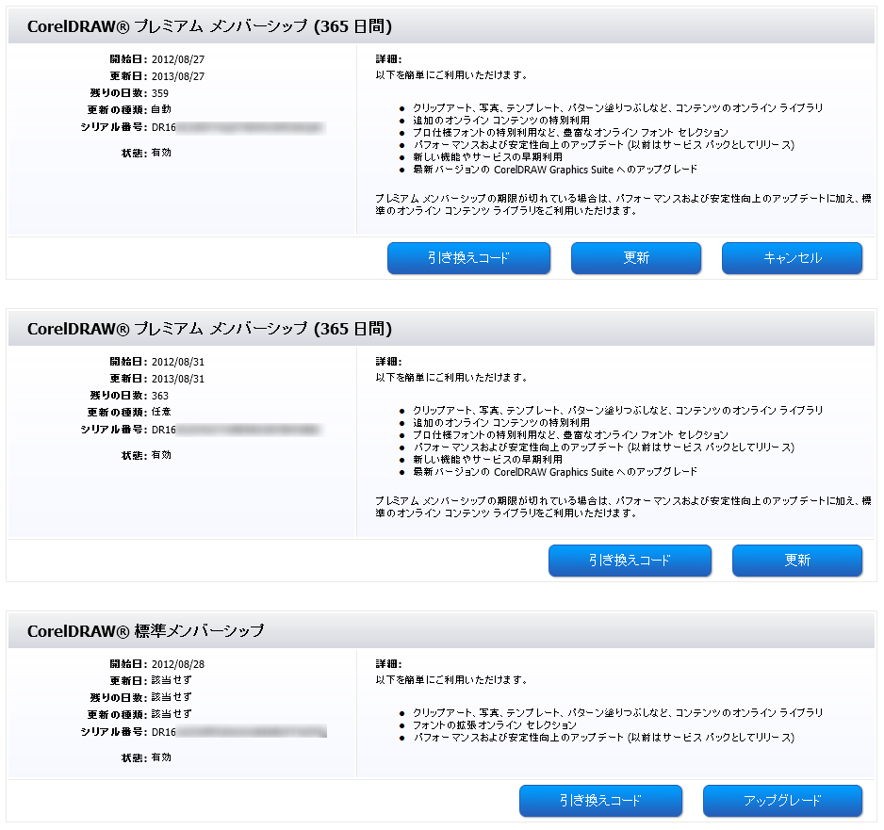Click the アップグレード button
The image size is (884, 830).
coord(782,801)
